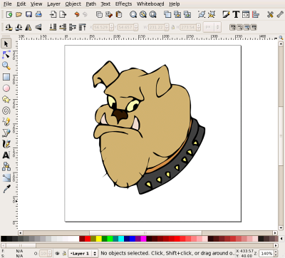
Task: Select the Text tool in toolbox
Action: click(6, 155)
